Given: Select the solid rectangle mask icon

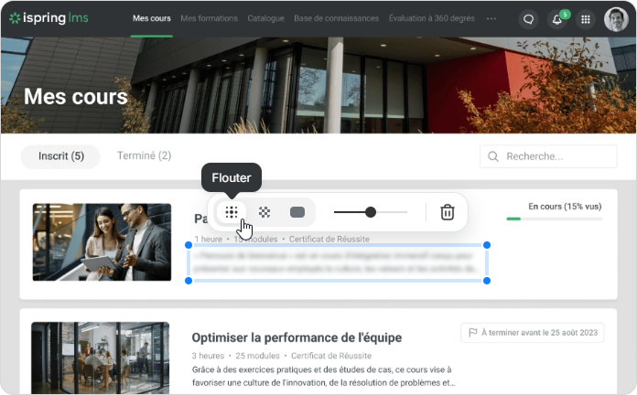Looking at the screenshot, I should tap(297, 212).
